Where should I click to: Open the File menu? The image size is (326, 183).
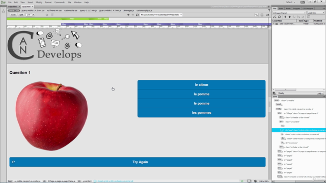(x=10, y=2)
